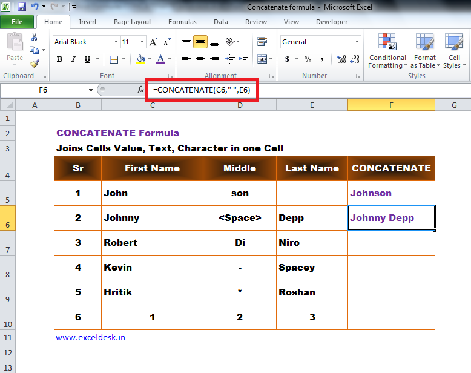Open Customize Quick Access Toolbar dropdown
The width and height of the screenshot is (471, 373).
tap(74, 7)
